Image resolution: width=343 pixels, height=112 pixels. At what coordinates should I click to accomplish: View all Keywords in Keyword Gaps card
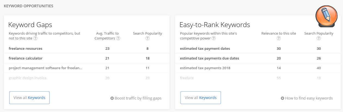tap(29, 98)
